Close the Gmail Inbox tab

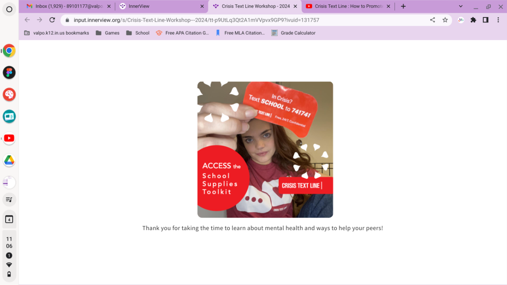click(x=109, y=6)
